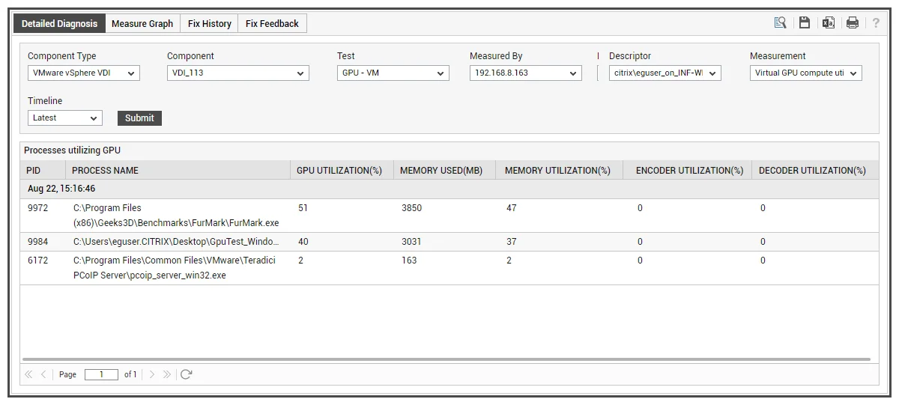Select the Fix Feedback tab
The height and width of the screenshot is (405, 899).
pyautogui.click(x=272, y=23)
